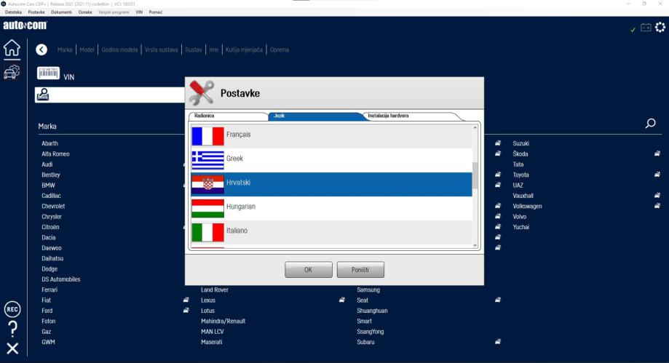Select Hungarian in the language list

click(331, 208)
